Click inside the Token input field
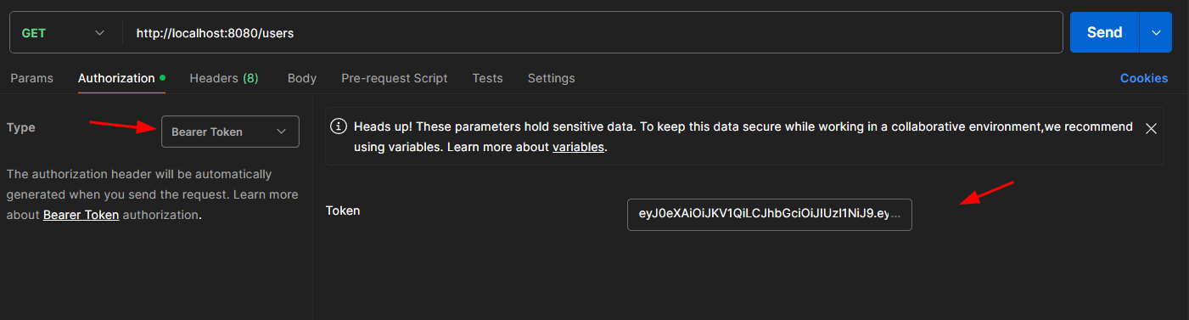The image size is (1189, 320). 769,215
